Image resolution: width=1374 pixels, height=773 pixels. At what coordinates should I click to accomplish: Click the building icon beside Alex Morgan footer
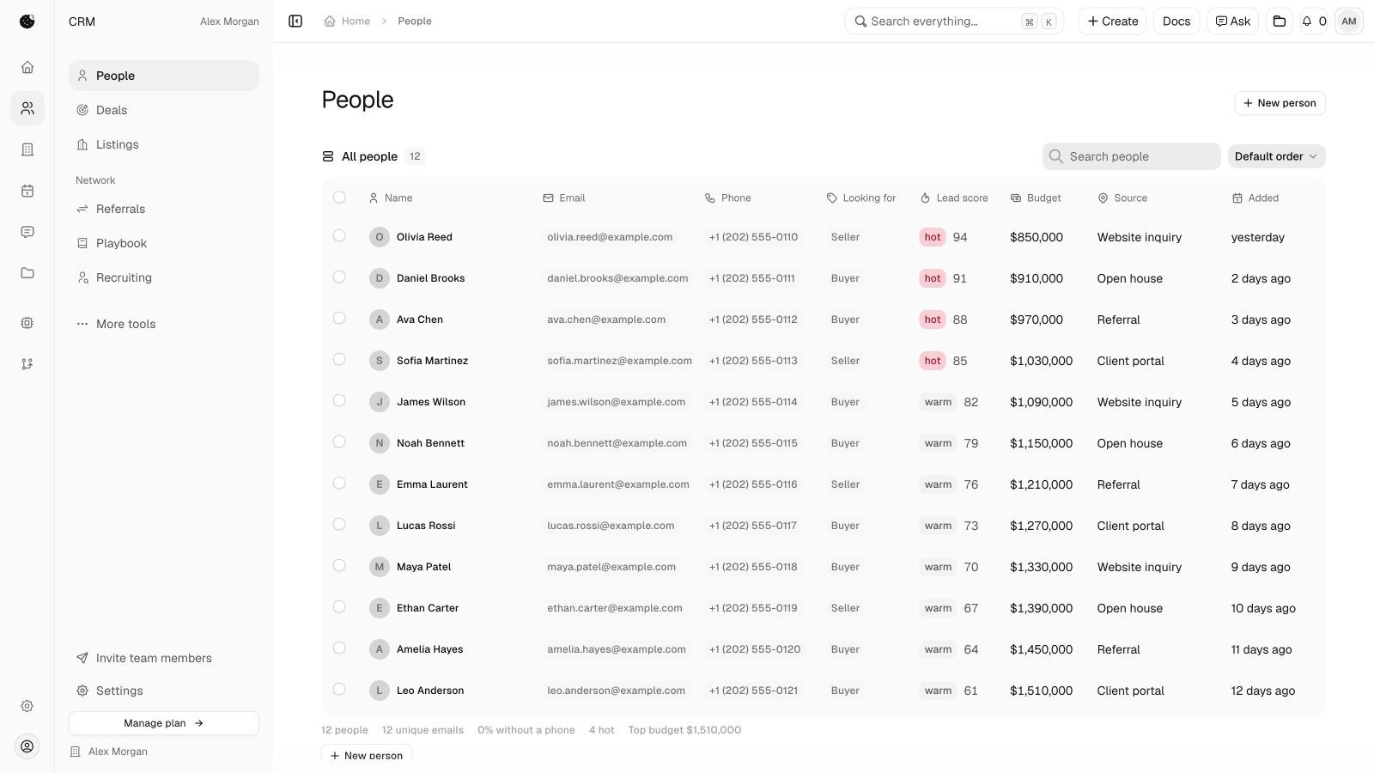[76, 752]
